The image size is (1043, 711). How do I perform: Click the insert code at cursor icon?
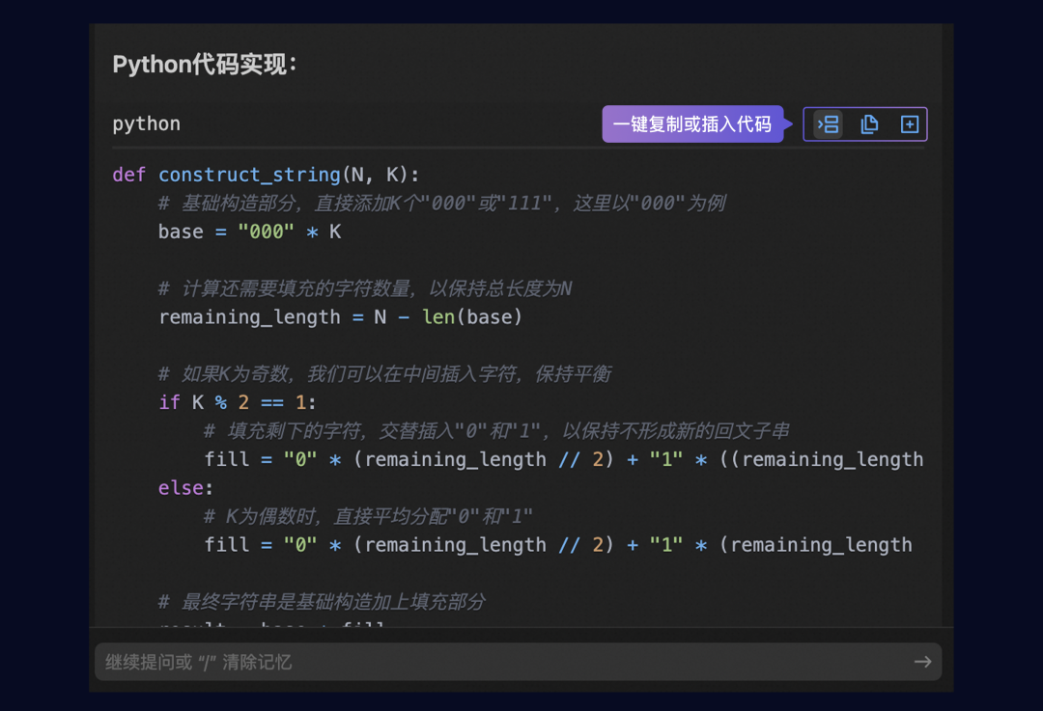click(x=829, y=124)
